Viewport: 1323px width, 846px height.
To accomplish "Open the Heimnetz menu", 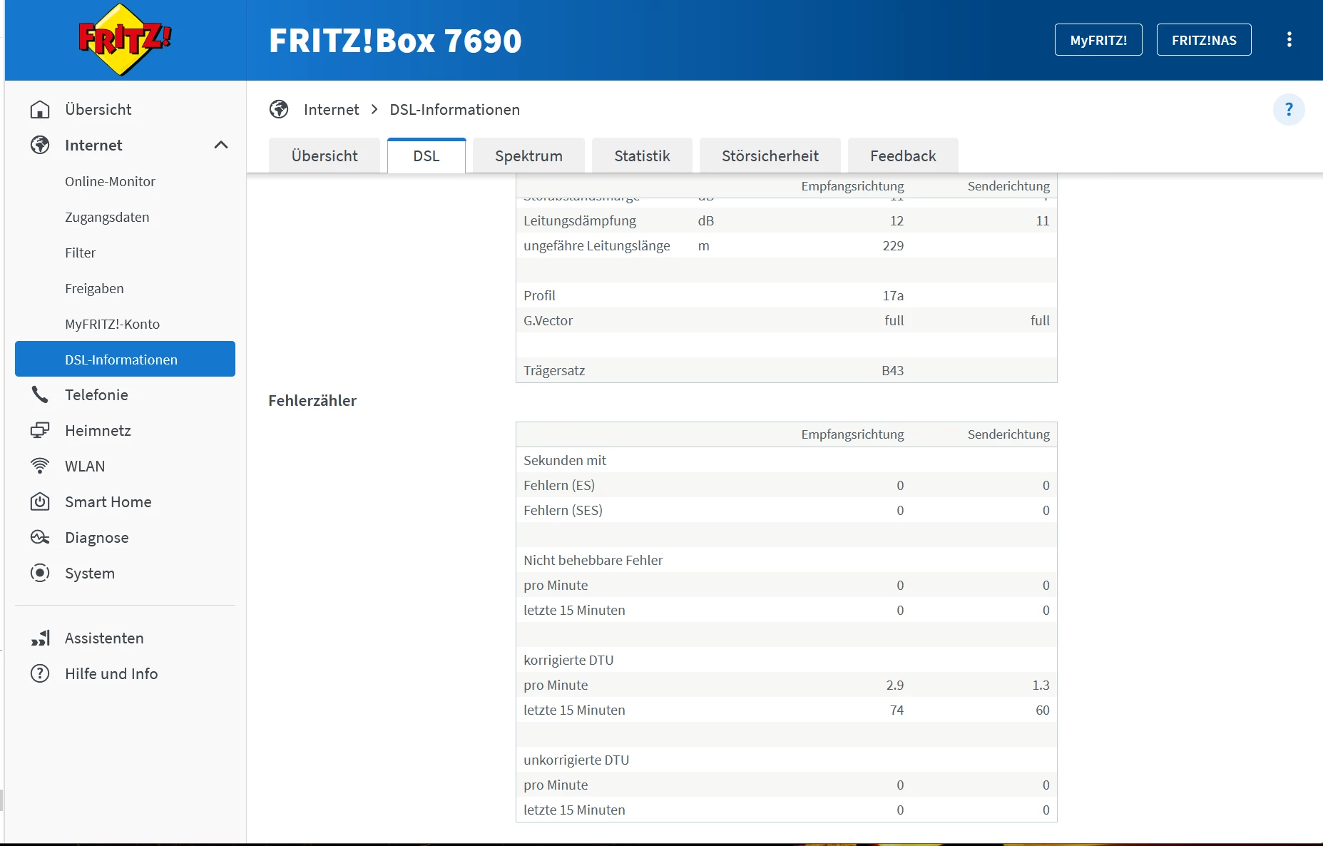I will click(x=98, y=430).
